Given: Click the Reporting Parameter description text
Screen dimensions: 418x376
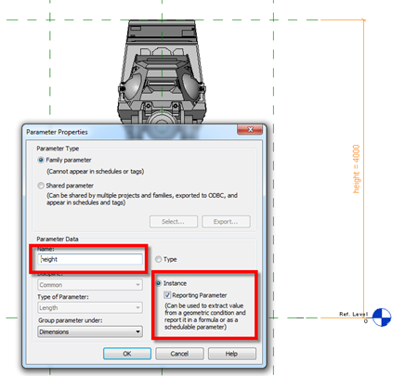Looking at the screenshot, I should [x=205, y=317].
